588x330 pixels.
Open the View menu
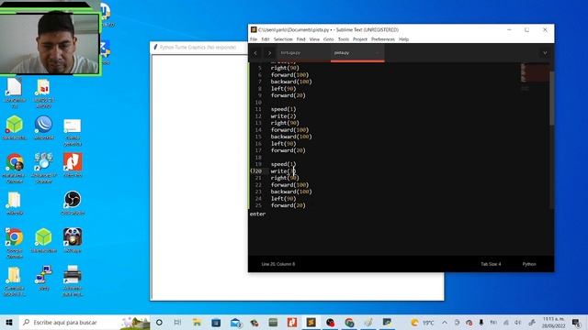coord(314,39)
